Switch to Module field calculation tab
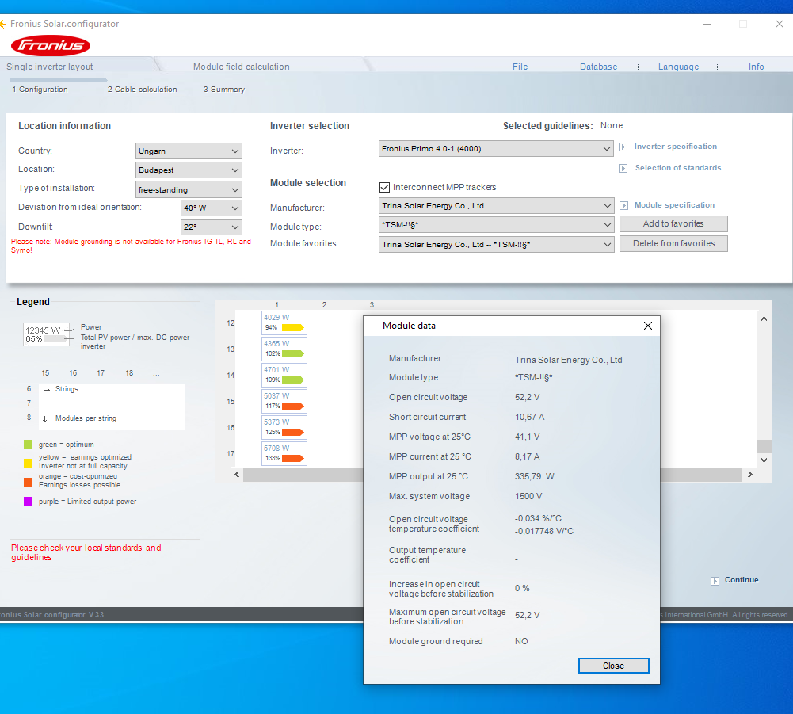Screen dimensions: 793x714 coord(241,67)
